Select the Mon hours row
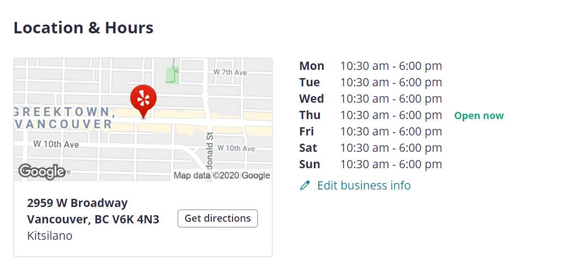This screenshot has height=278, width=561. [370, 66]
